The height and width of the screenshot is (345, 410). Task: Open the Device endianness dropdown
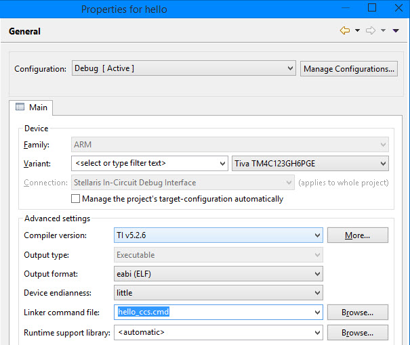317,293
